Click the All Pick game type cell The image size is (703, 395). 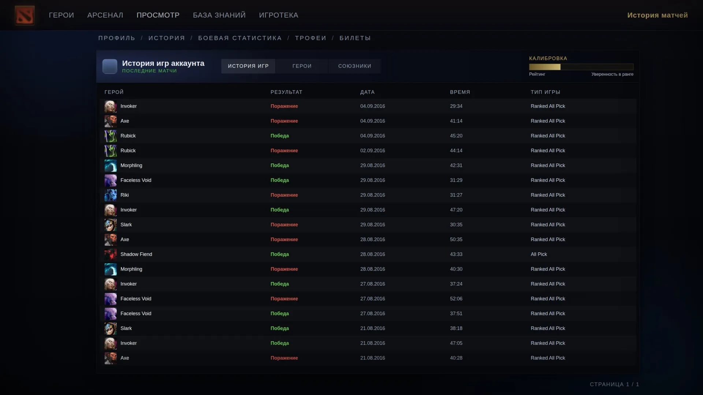pos(539,255)
